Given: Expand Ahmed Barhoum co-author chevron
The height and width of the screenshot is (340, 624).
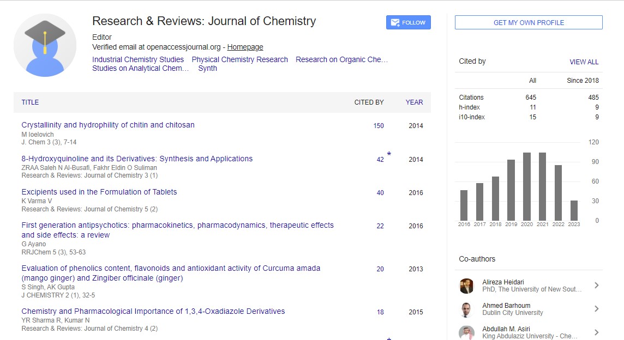Looking at the screenshot, I should [x=596, y=309].
